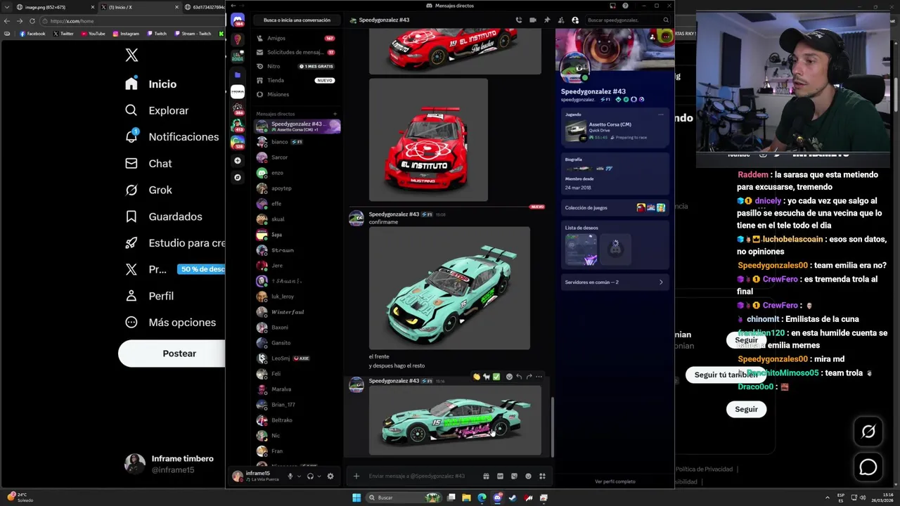Open the DM with luk_leroy
900x506 pixels.
(x=297, y=297)
